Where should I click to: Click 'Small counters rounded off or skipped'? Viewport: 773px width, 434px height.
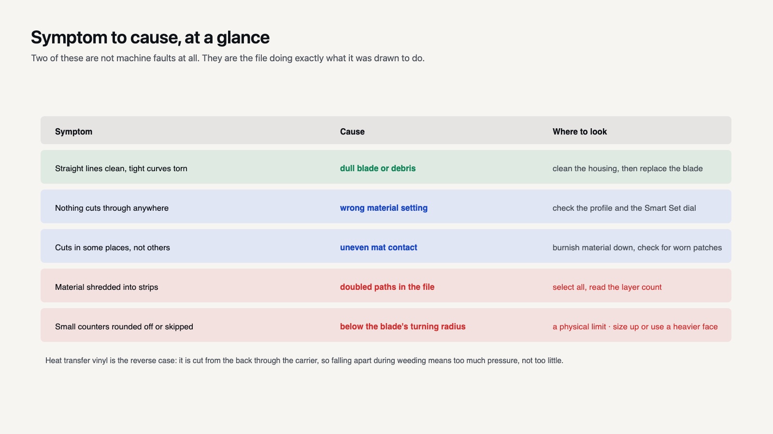(124, 326)
